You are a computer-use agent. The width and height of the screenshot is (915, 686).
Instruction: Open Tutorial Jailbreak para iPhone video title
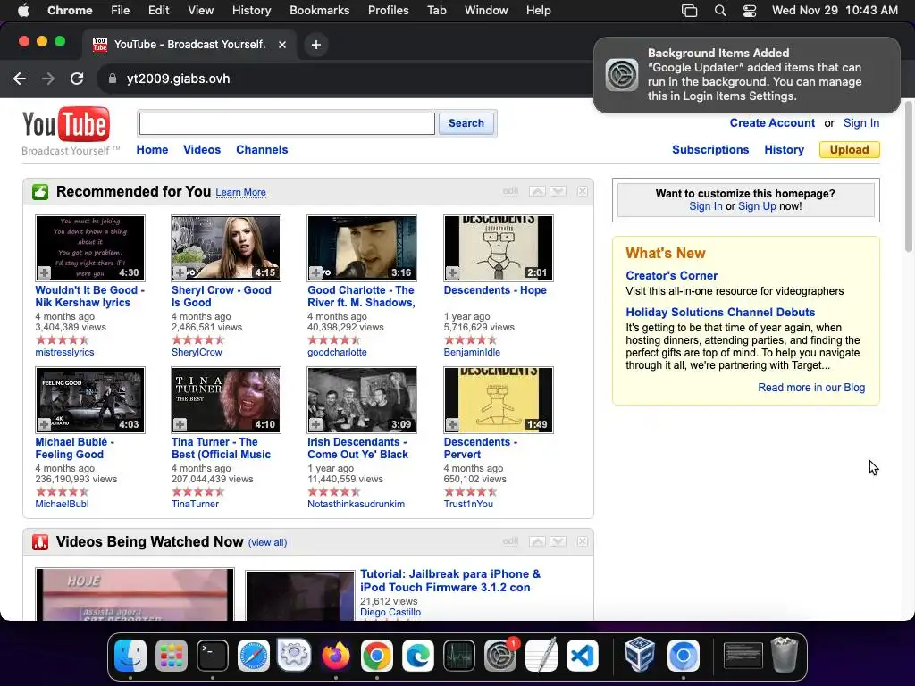point(450,581)
